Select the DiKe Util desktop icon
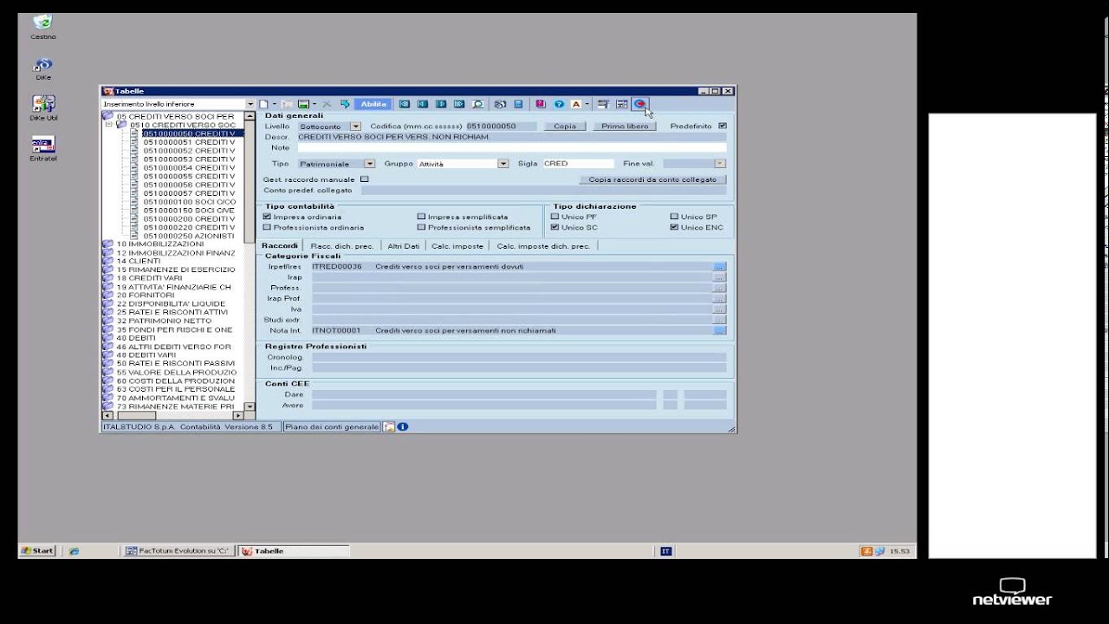 coord(43,108)
